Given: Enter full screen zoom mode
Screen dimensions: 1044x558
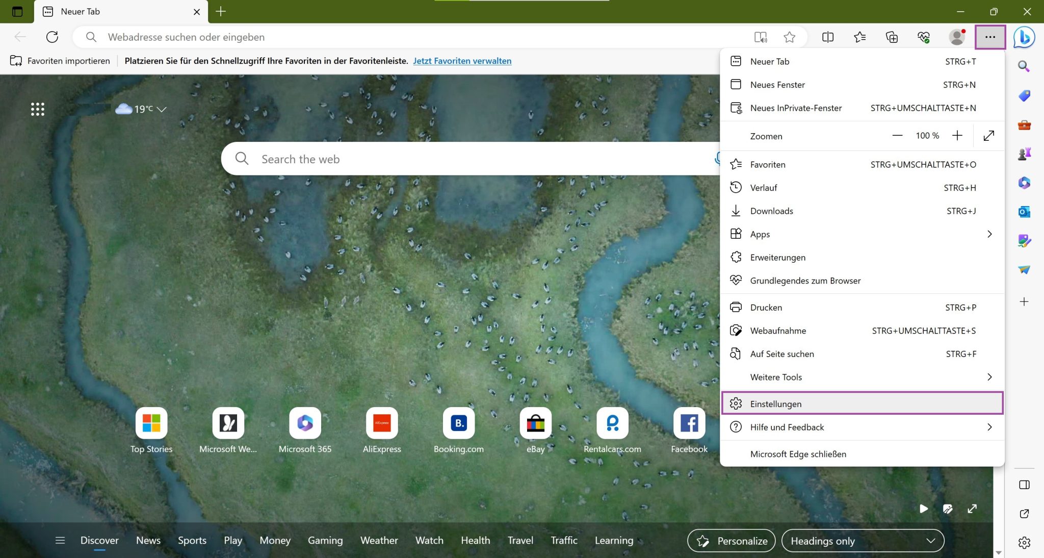Looking at the screenshot, I should point(989,136).
